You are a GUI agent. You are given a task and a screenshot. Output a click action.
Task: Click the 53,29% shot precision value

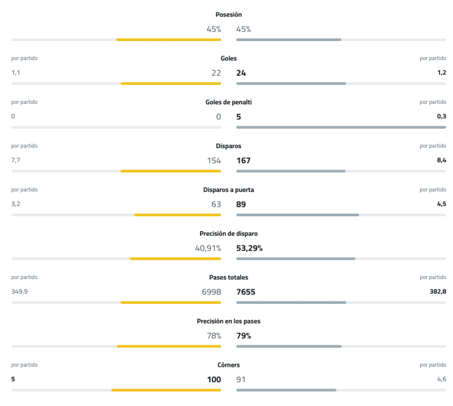pyautogui.click(x=249, y=248)
